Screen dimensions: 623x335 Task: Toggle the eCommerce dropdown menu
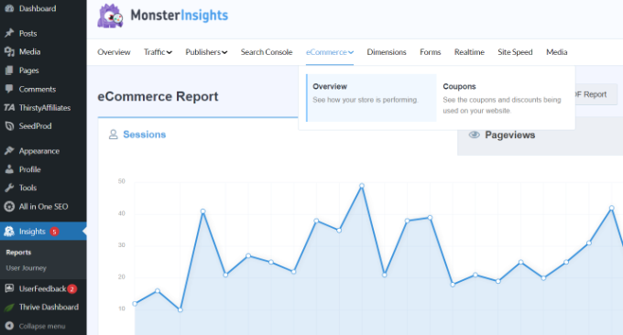tap(330, 52)
